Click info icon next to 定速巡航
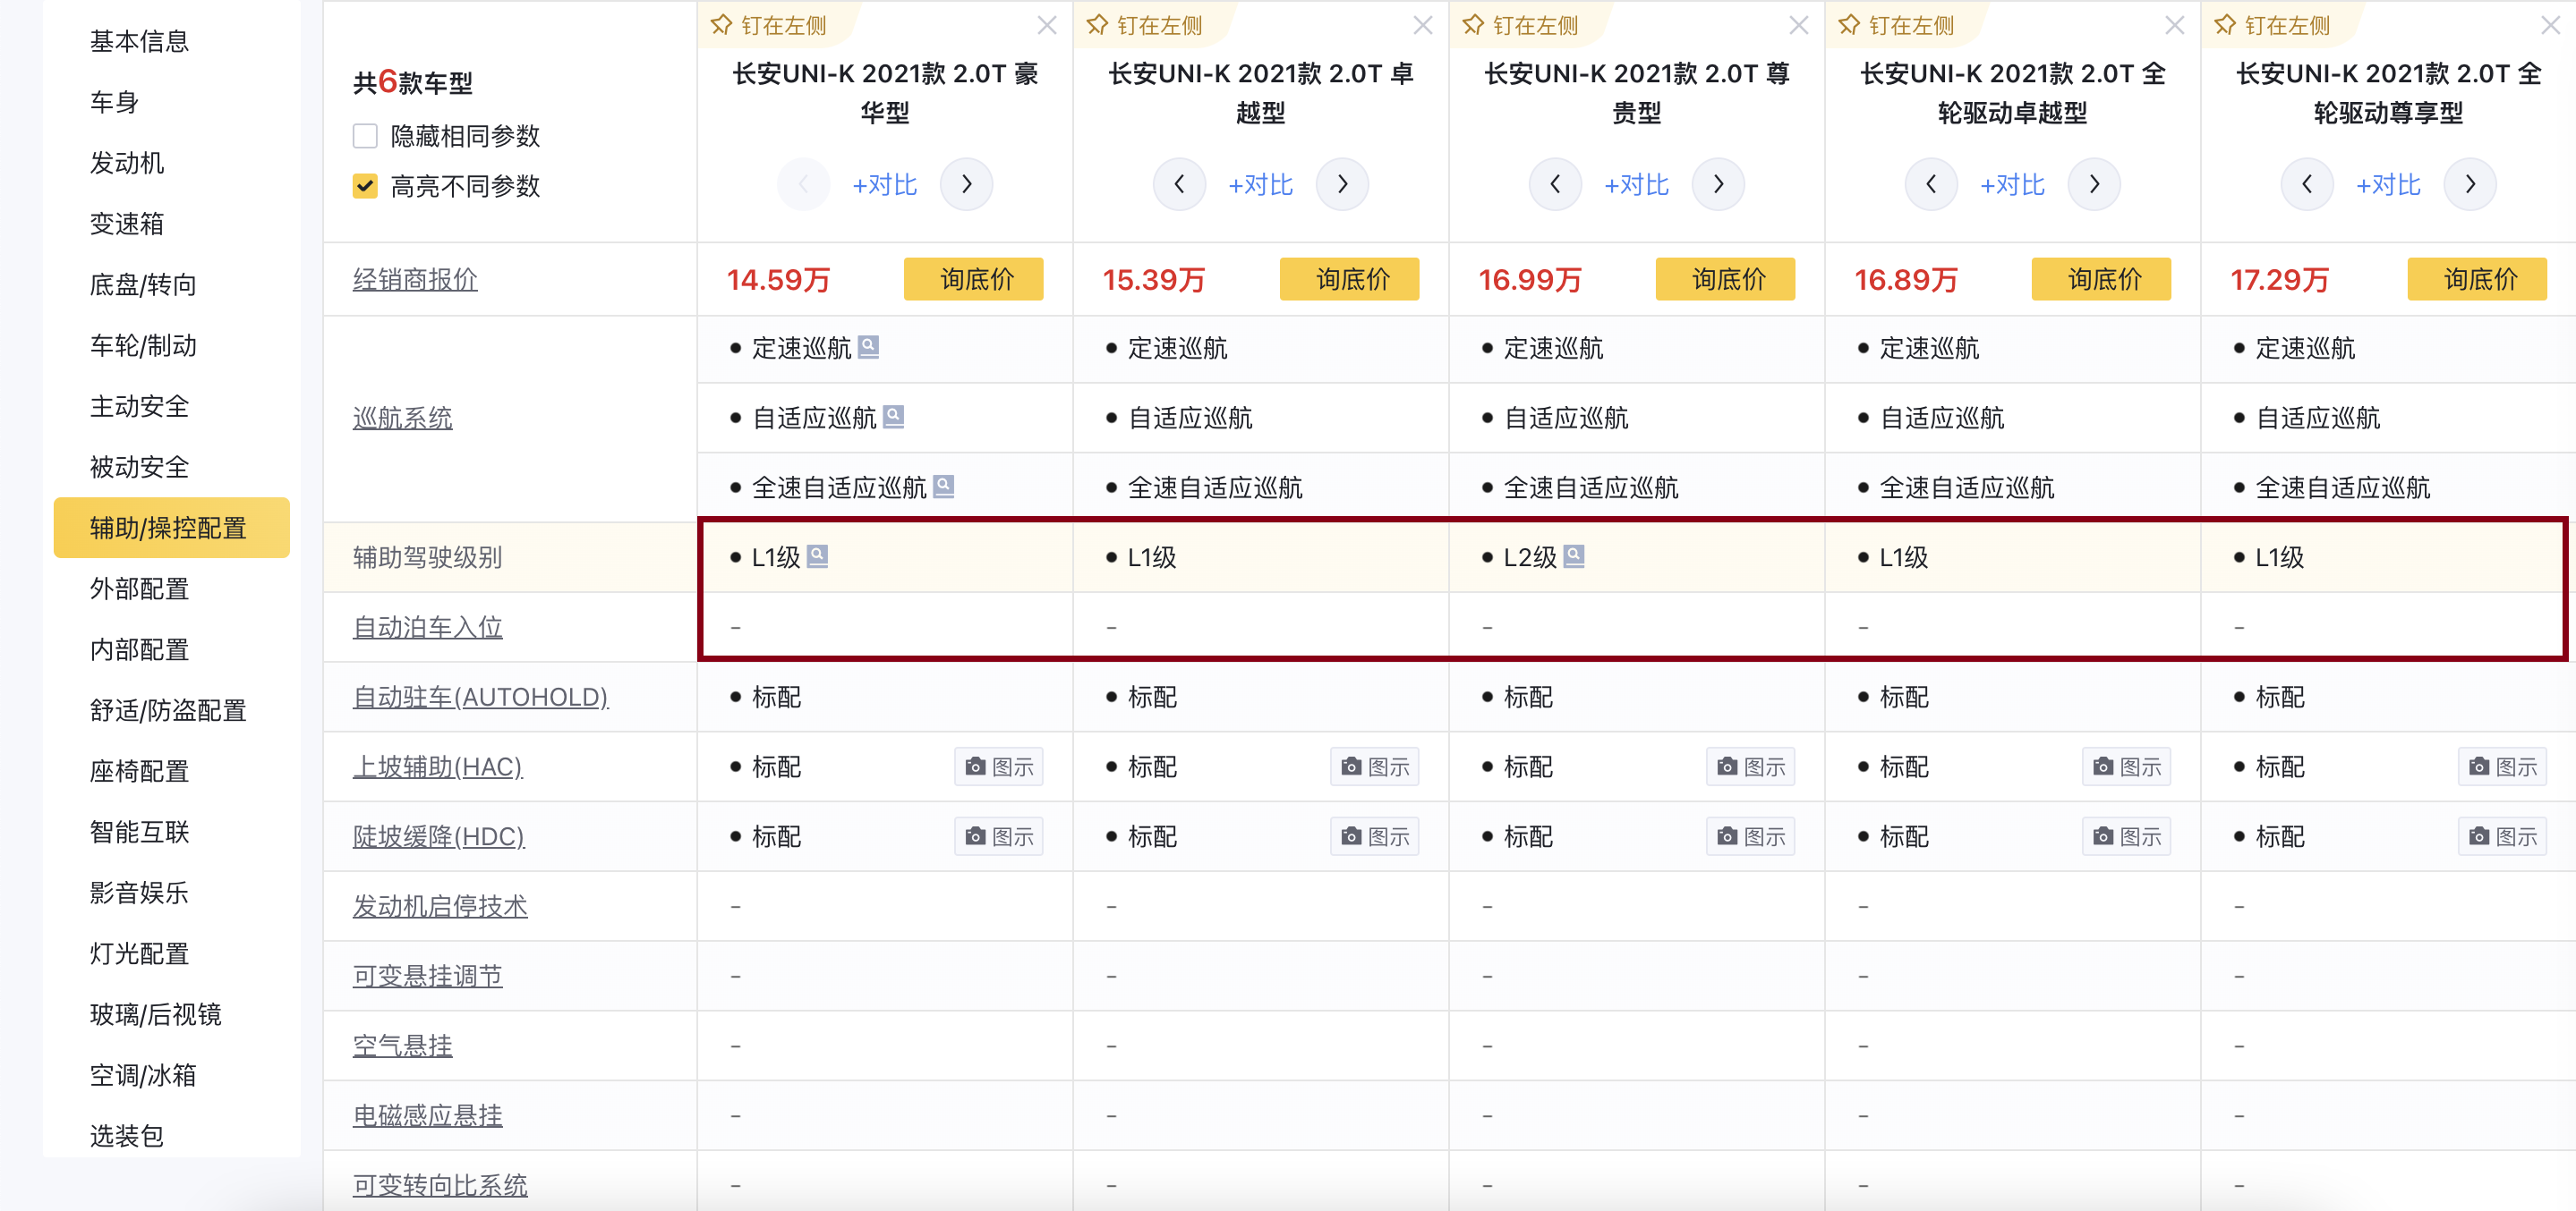This screenshot has height=1211, width=2576. 868,347
